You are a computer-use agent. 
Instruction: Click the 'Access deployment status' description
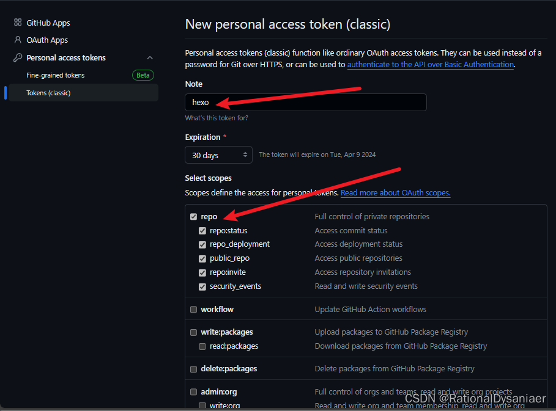point(359,244)
